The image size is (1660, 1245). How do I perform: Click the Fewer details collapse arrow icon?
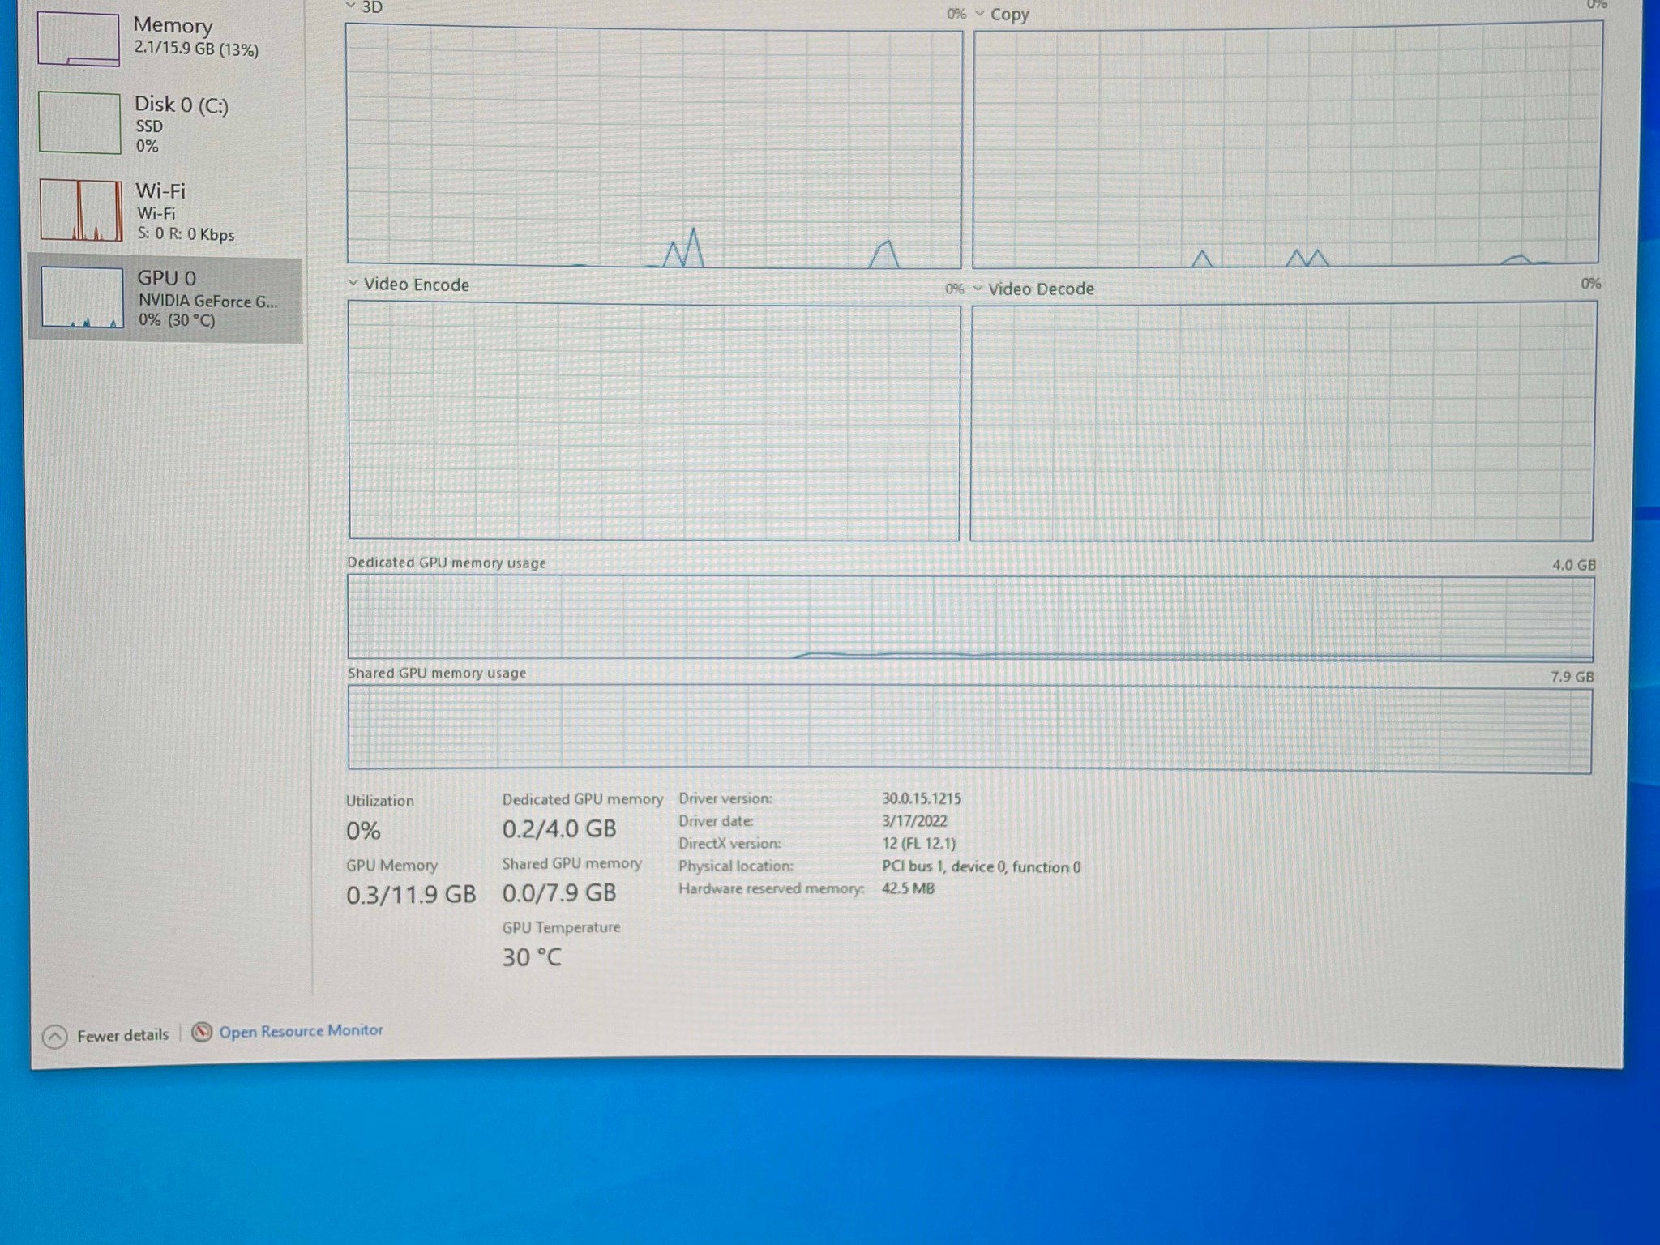coord(54,1037)
